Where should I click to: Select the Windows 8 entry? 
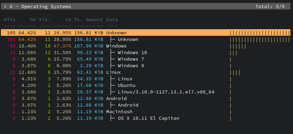tap(131, 66)
